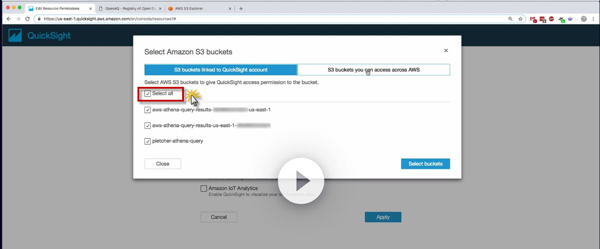Bookmark this page with the star icon
This screenshot has width=600, height=249.
(x=521, y=19)
